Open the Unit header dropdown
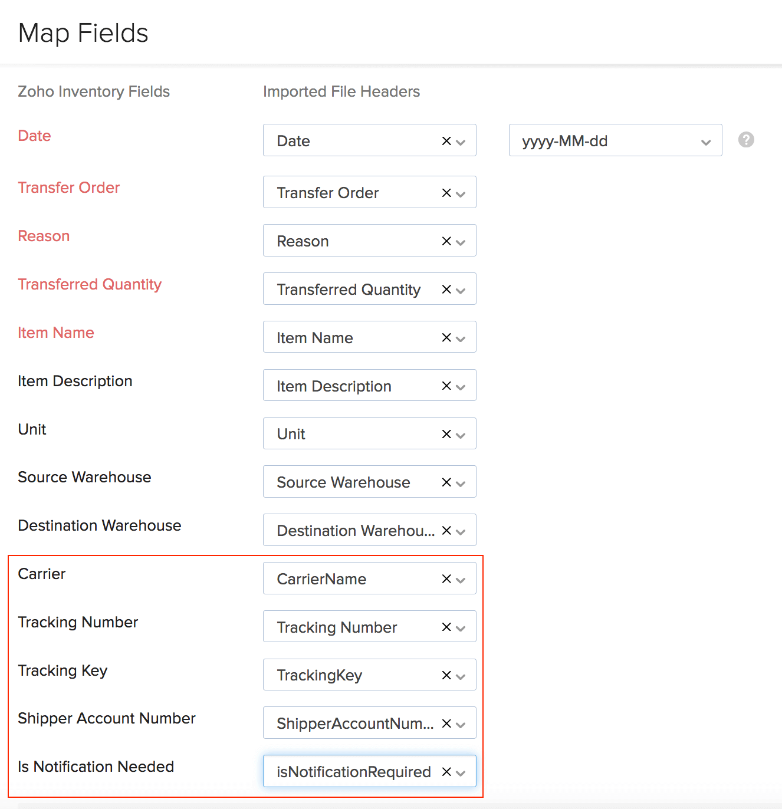Image resolution: width=782 pixels, height=809 pixels. (x=461, y=433)
